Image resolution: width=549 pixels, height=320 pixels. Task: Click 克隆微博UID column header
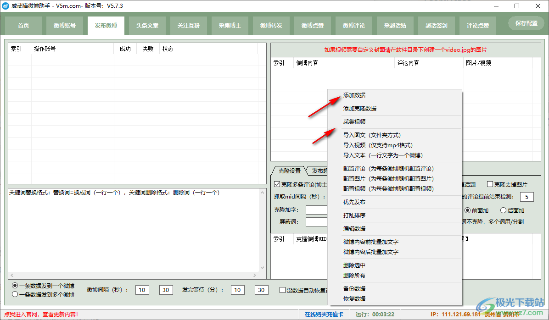point(311,239)
